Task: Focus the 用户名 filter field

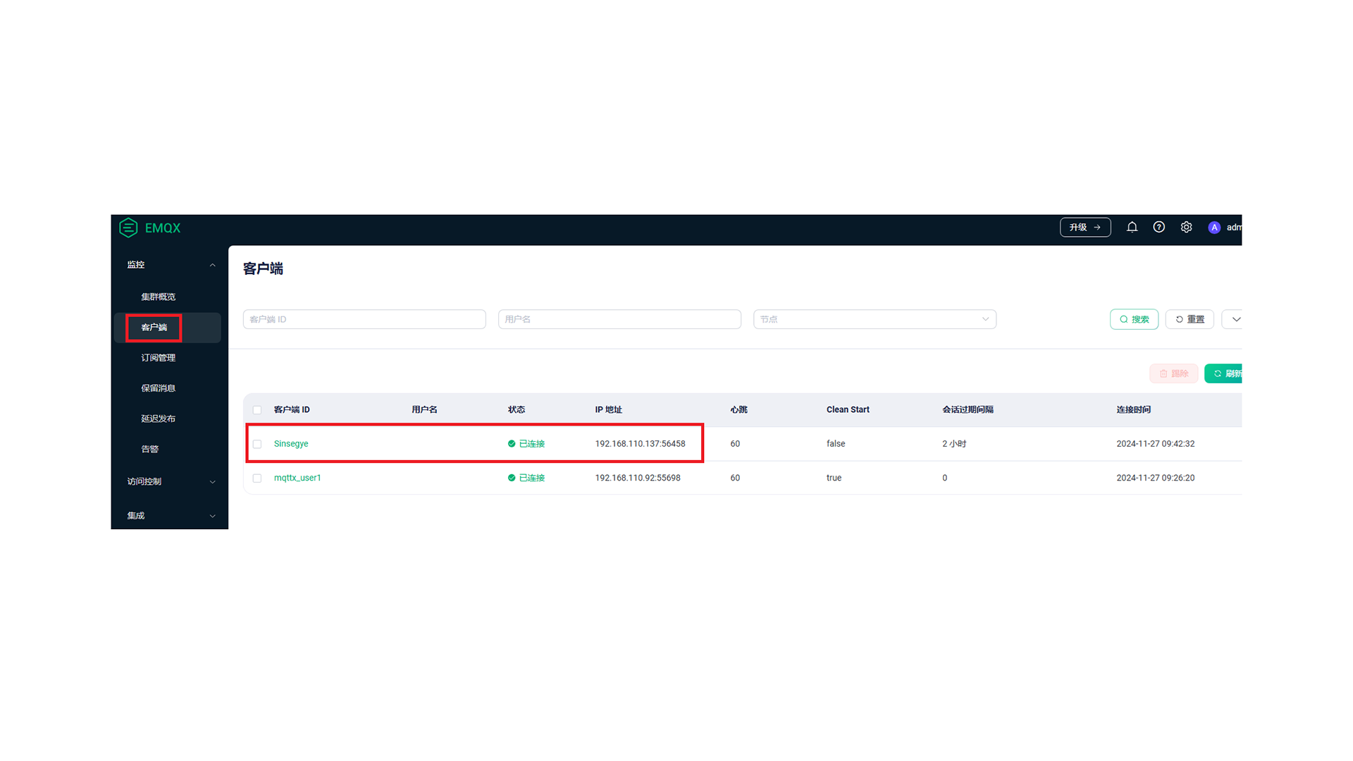Action: pos(619,319)
